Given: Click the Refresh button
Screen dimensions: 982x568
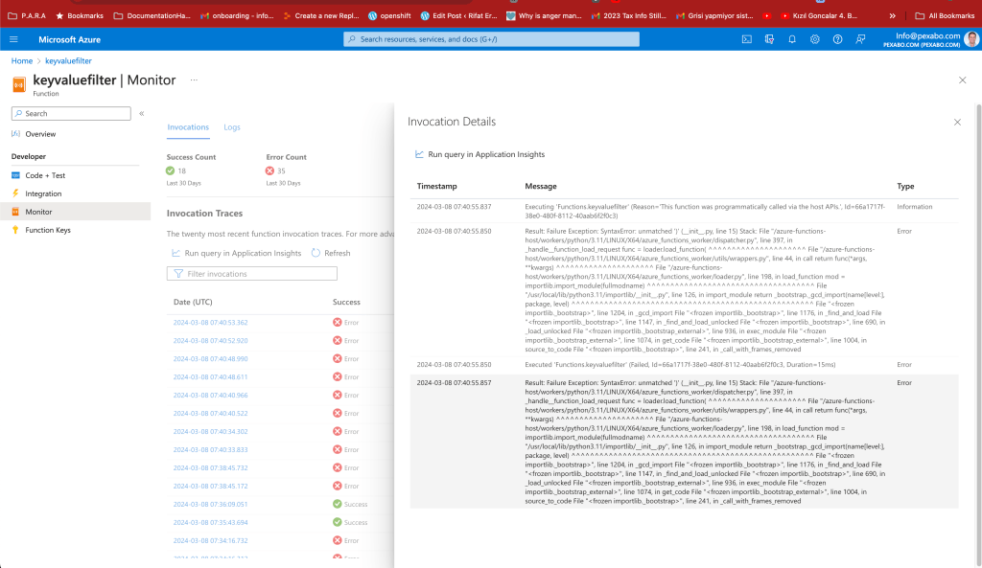Looking at the screenshot, I should (x=331, y=253).
